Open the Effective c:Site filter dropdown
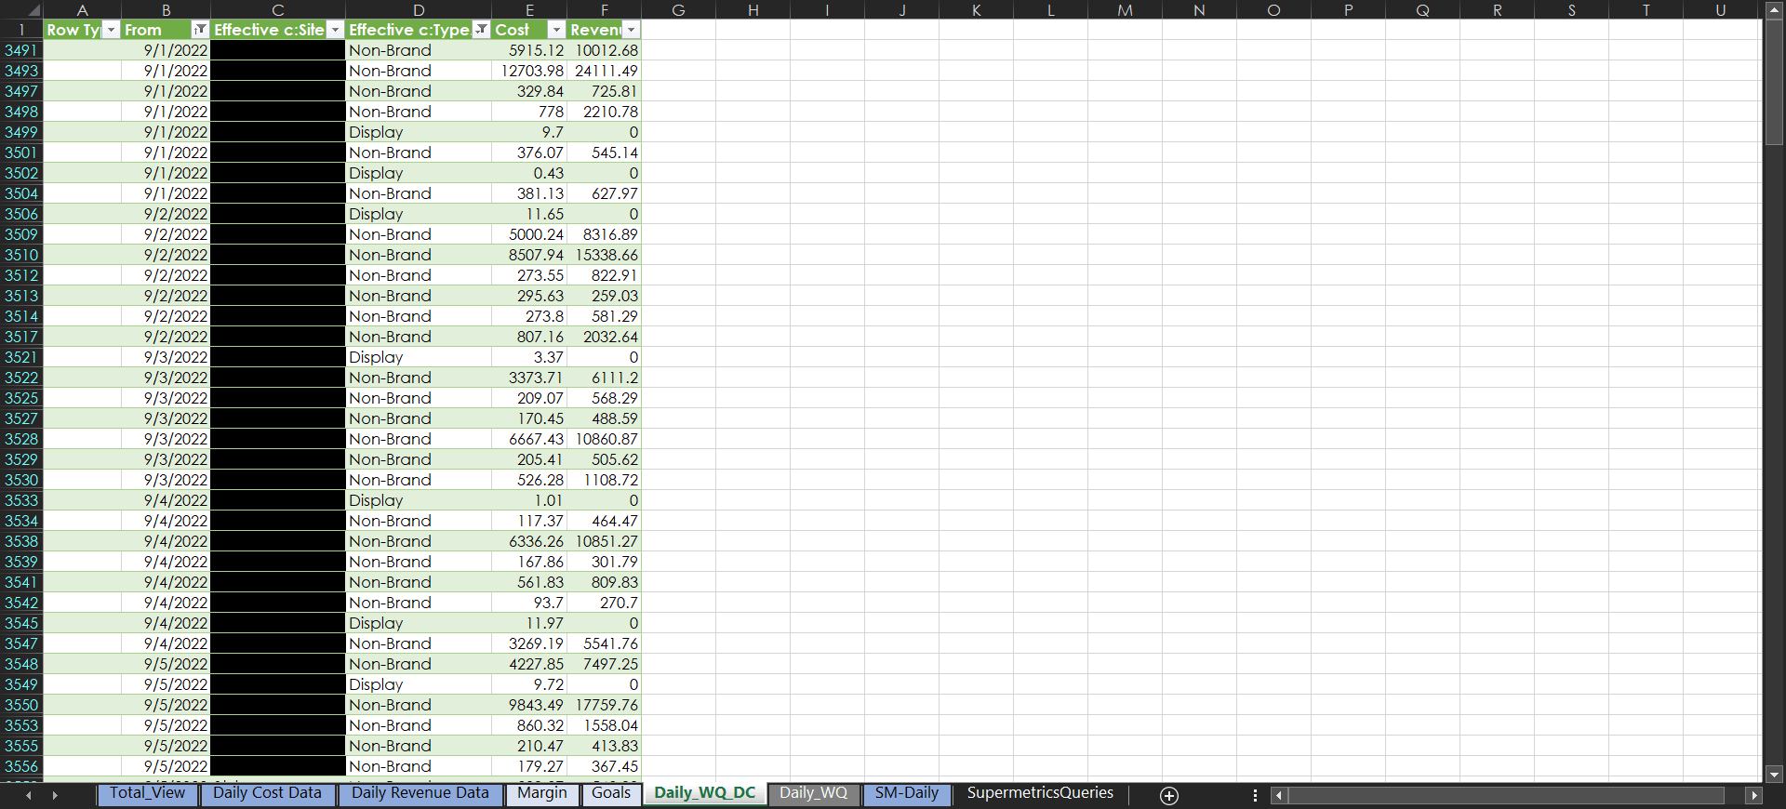The height and width of the screenshot is (809, 1786). point(335,30)
